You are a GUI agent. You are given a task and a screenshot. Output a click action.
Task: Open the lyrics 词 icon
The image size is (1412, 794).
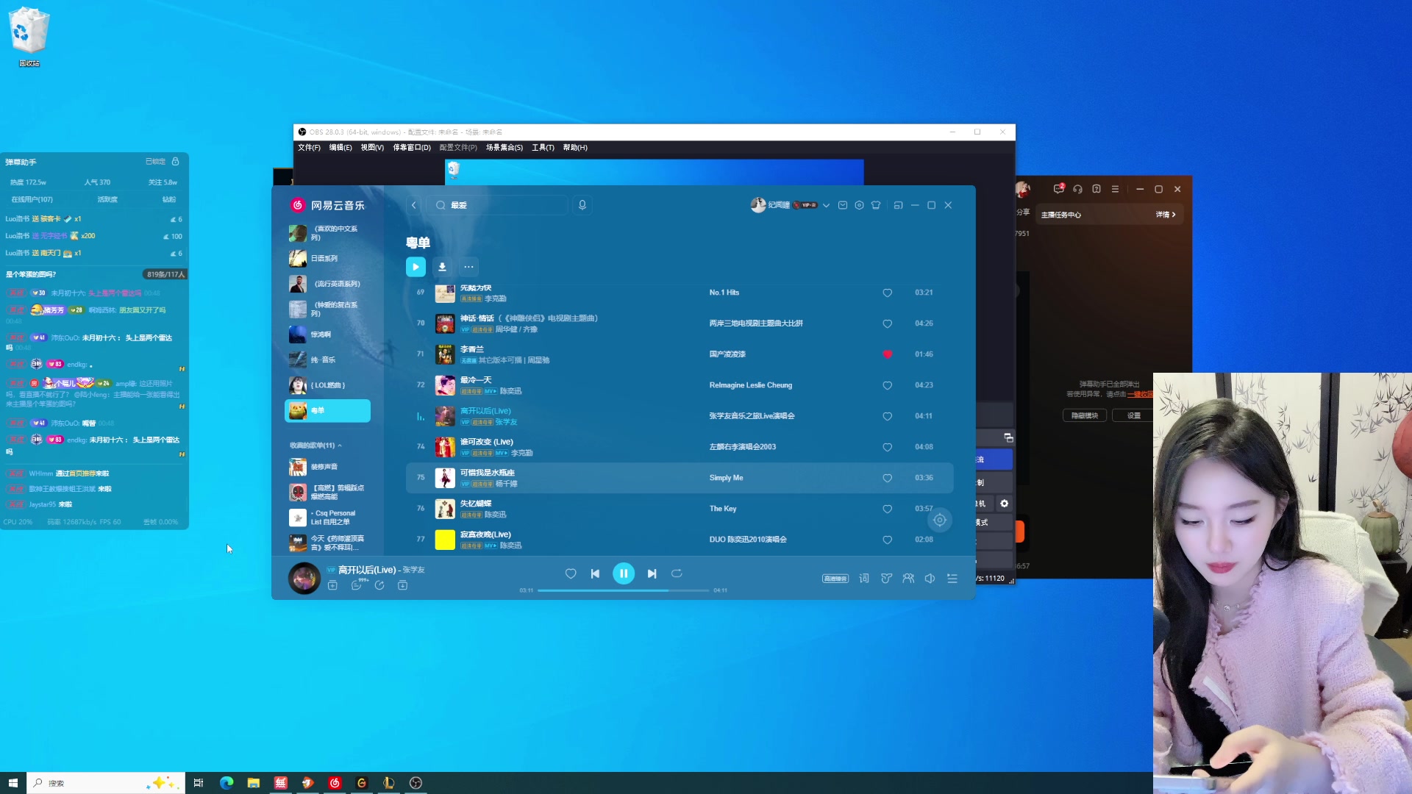(864, 579)
